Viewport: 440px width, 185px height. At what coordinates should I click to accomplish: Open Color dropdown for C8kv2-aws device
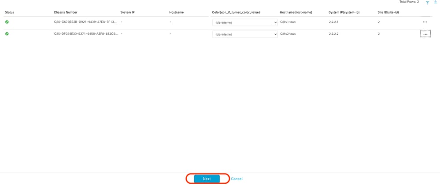click(245, 34)
